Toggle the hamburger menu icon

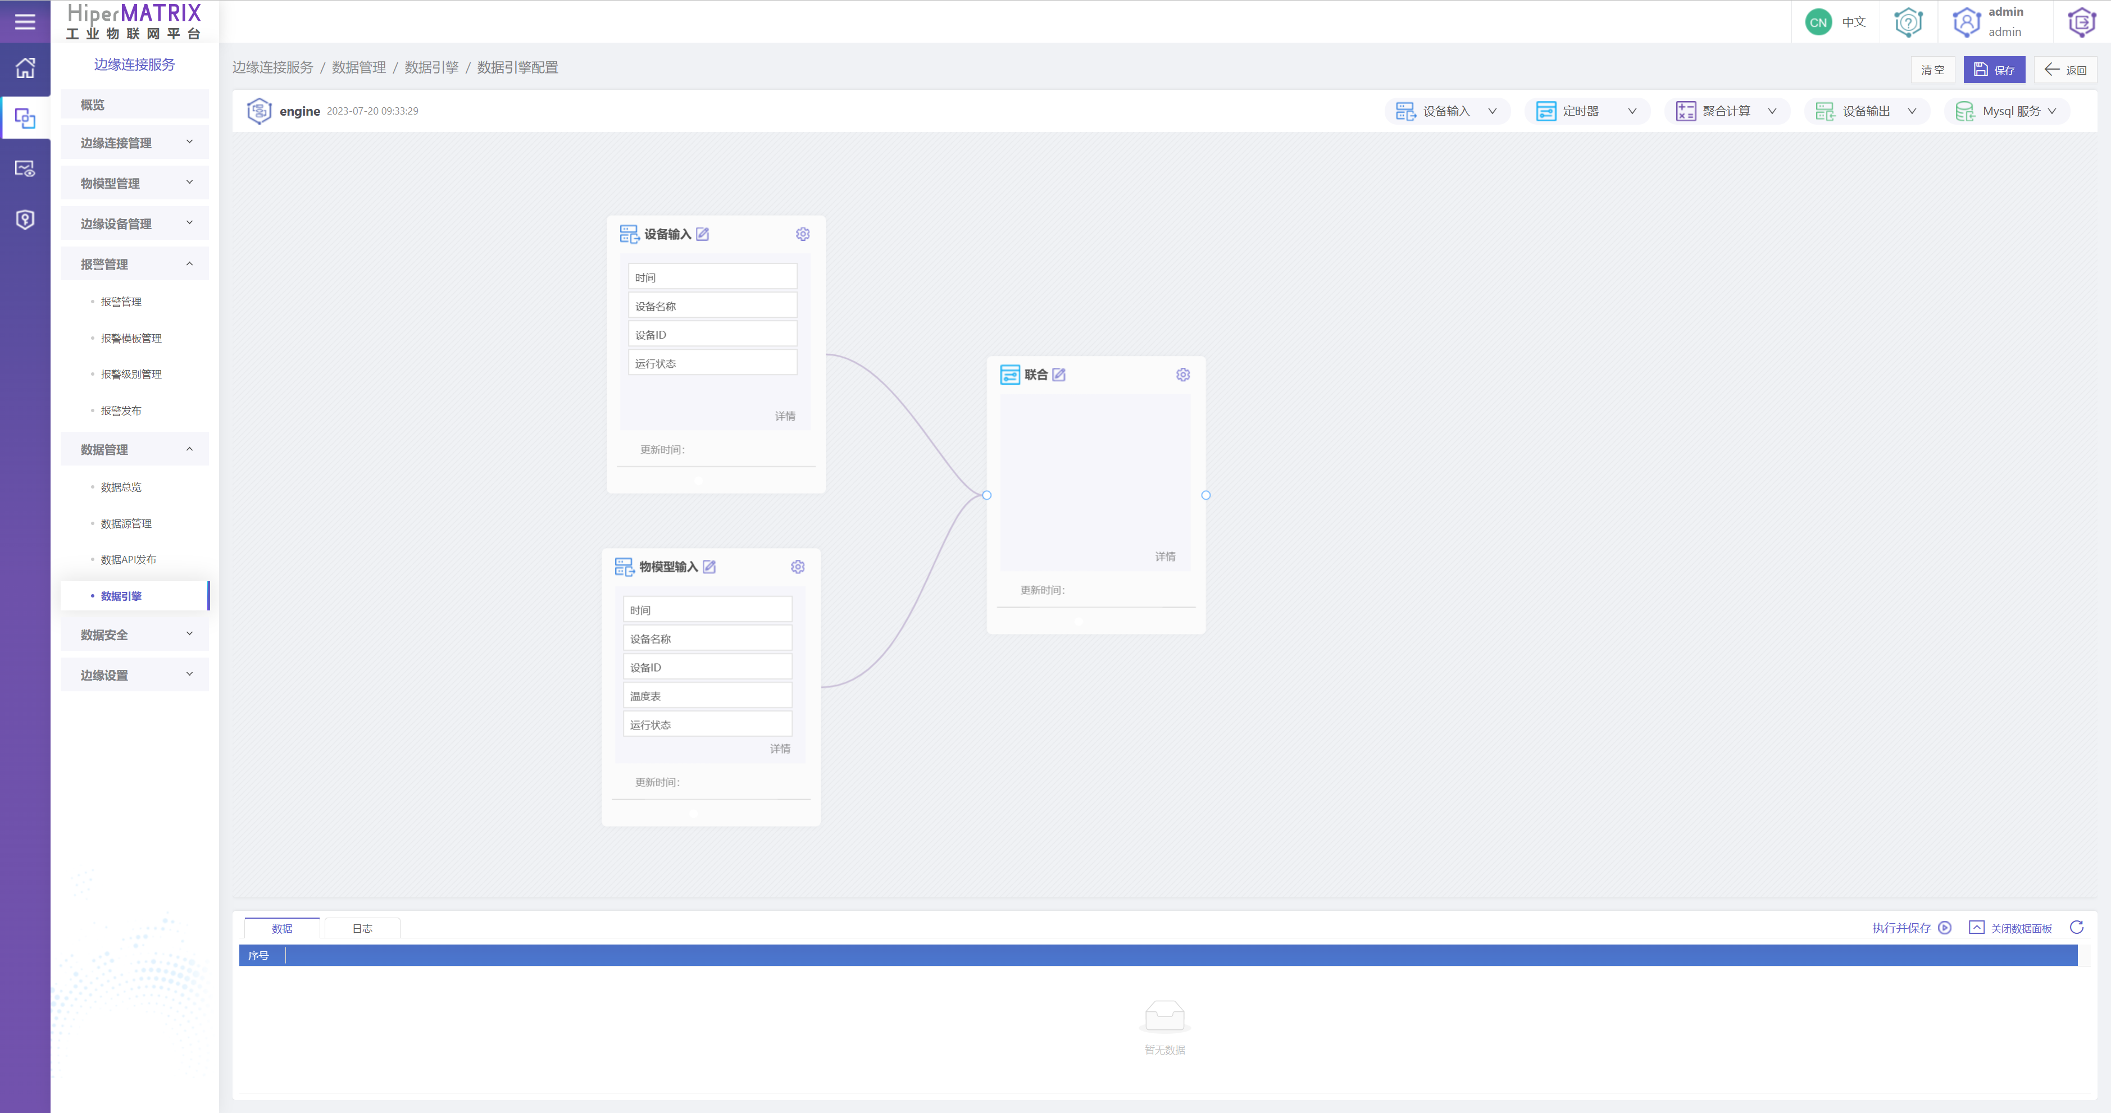coord(25,22)
